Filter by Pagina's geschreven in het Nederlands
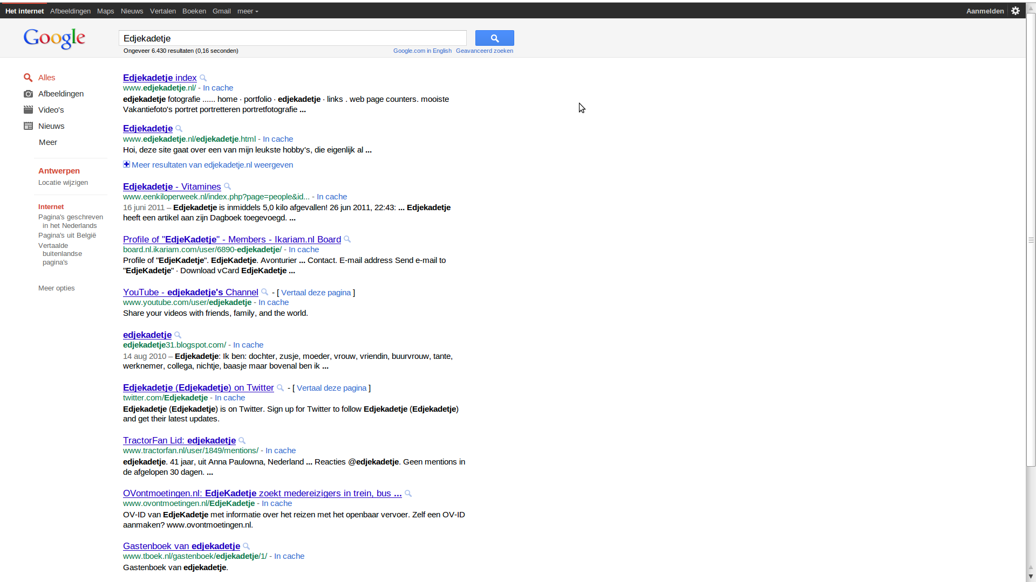This screenshot has width=1036, height=582. point(71,221)
